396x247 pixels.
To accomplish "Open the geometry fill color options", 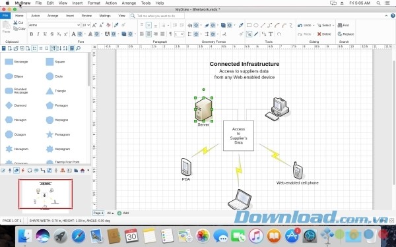I will pyautogui.click(x=196, y=25).
